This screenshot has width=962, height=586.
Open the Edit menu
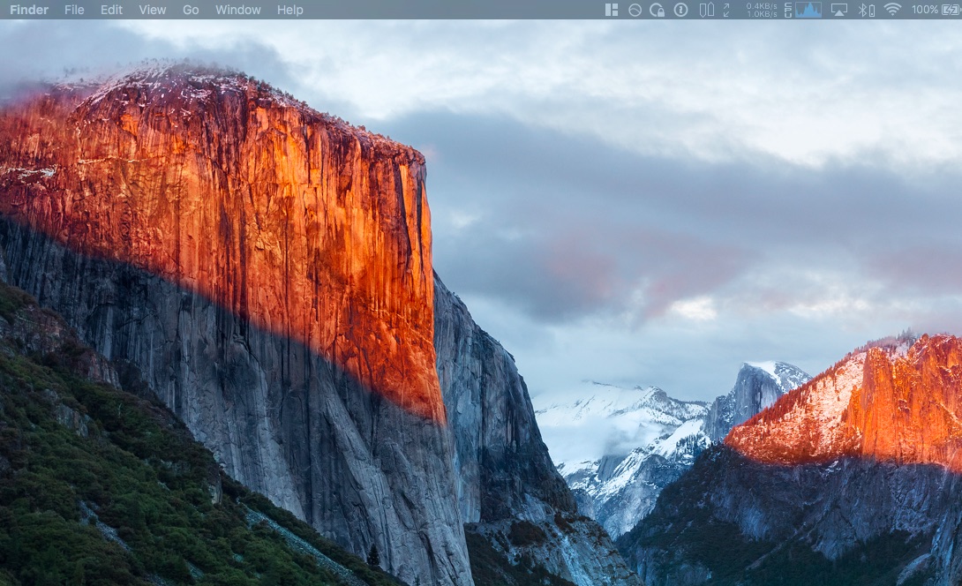[x=112, y=10]
